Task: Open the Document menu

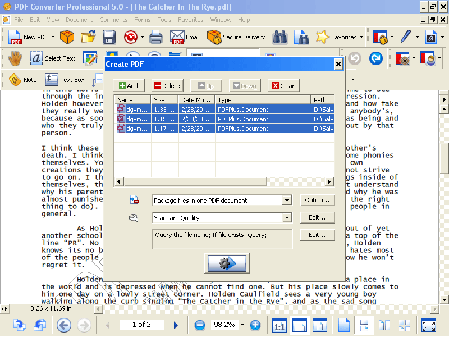Action: click(x=79, y=20)
